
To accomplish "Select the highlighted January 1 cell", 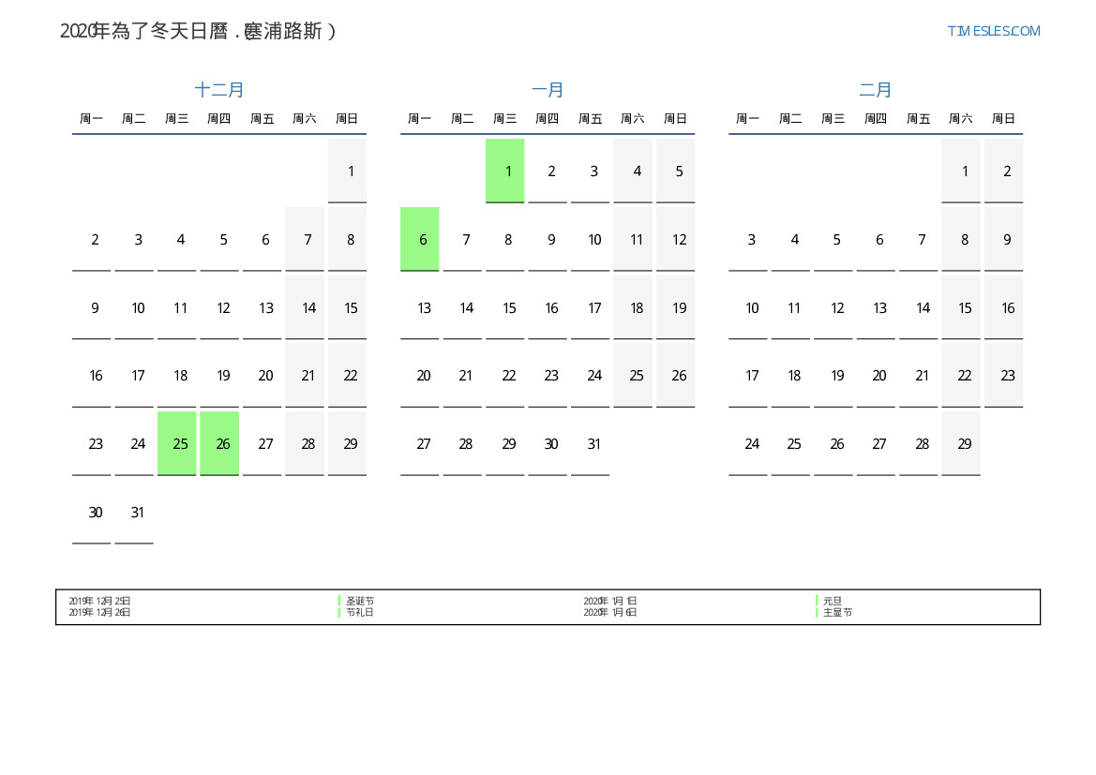I will click(x=505, y=171).
